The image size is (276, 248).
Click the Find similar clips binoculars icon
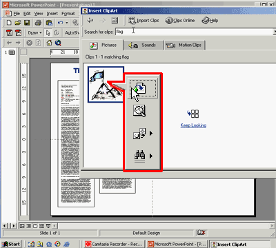(139, 156)
